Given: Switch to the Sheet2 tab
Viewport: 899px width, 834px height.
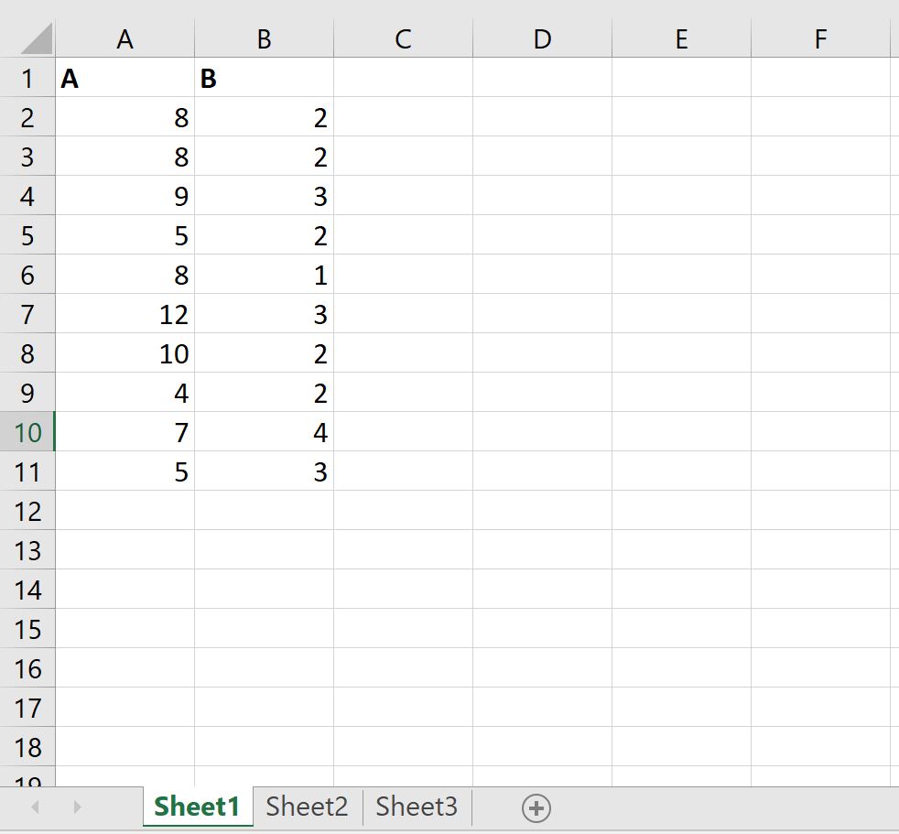Looking at the screenshot, I should pos(306,806).
